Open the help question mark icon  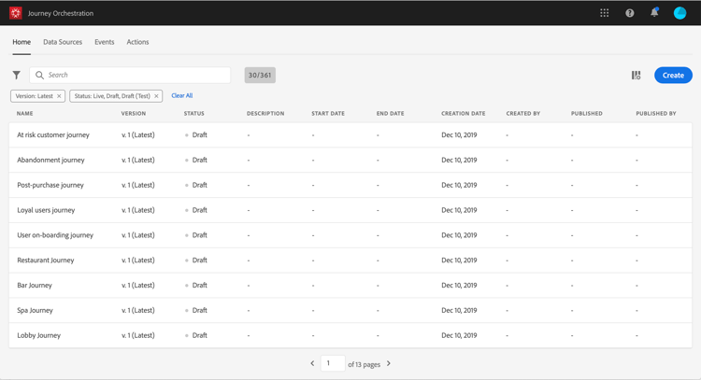[629, 13]
